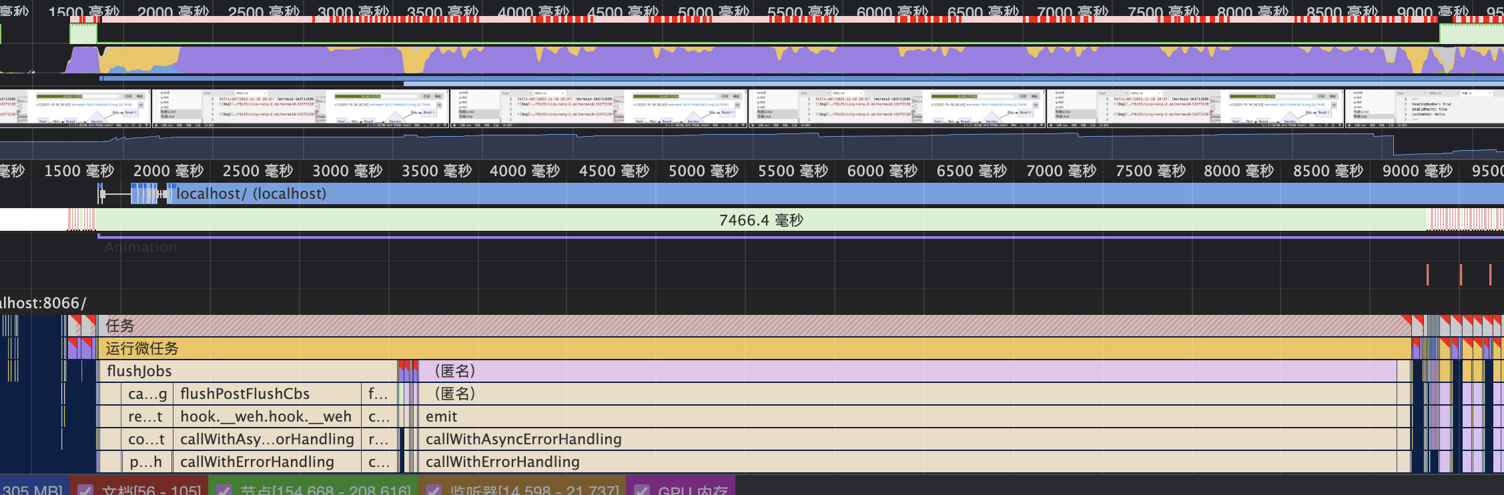This screenshot has width=1504, height=495.
Task: Select the flushJobs function block
Action: coord(247,371)
